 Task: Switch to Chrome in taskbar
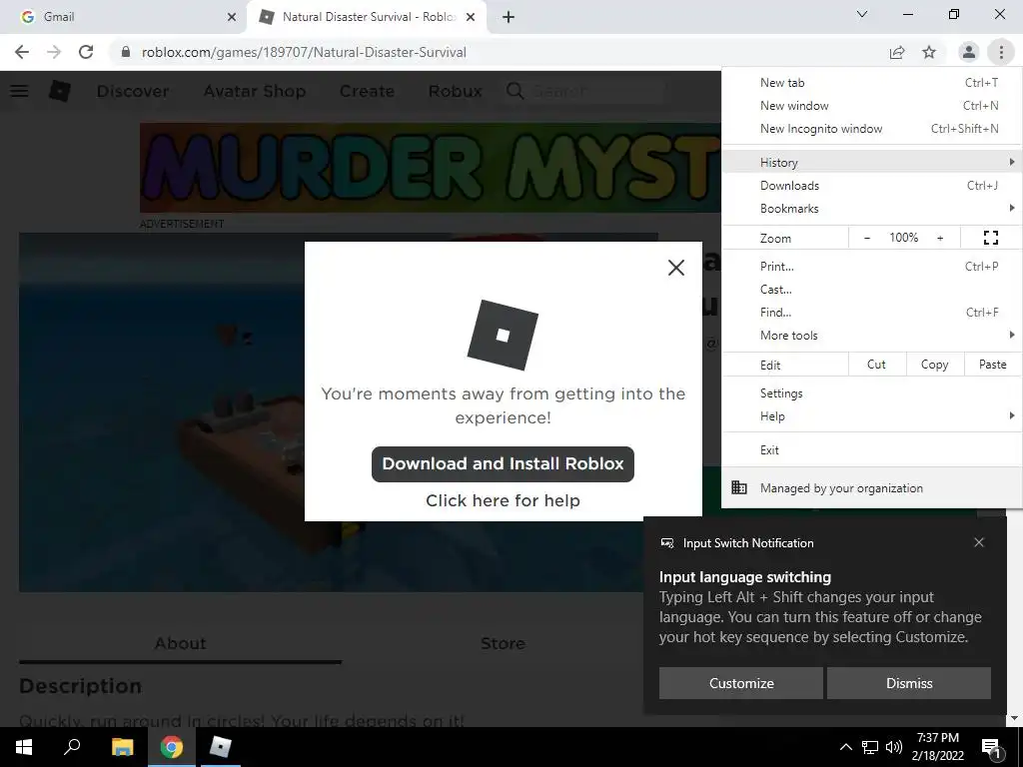[x=172, y=747]
